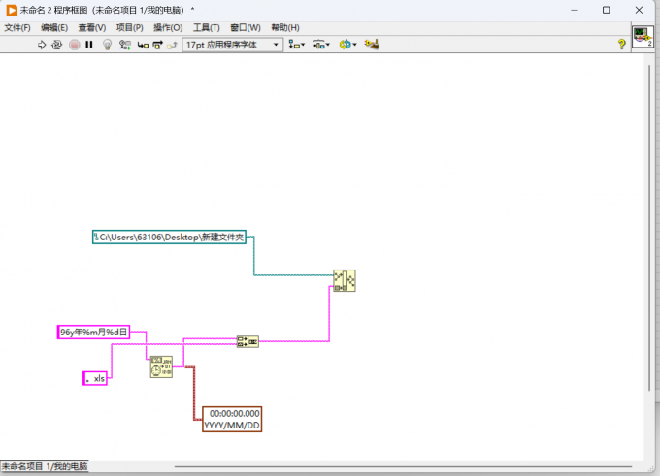Viewport: 660px width, 476px height.
Task: Open the 操作(O) menu
Action: (168, 28)
